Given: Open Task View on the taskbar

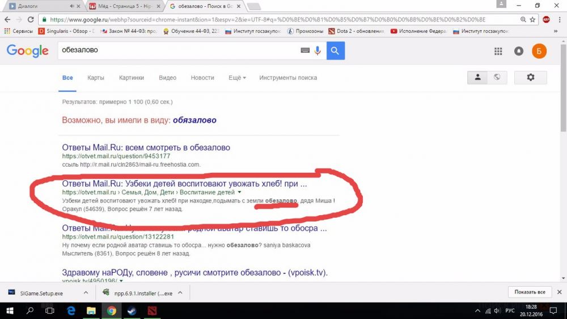Looking at the screenshot, I should [50, 311].
